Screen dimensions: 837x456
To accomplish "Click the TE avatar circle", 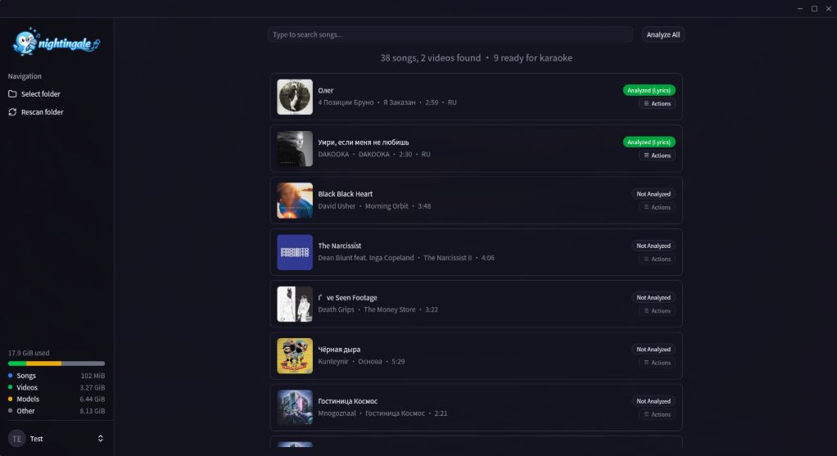I will [16, 439].
